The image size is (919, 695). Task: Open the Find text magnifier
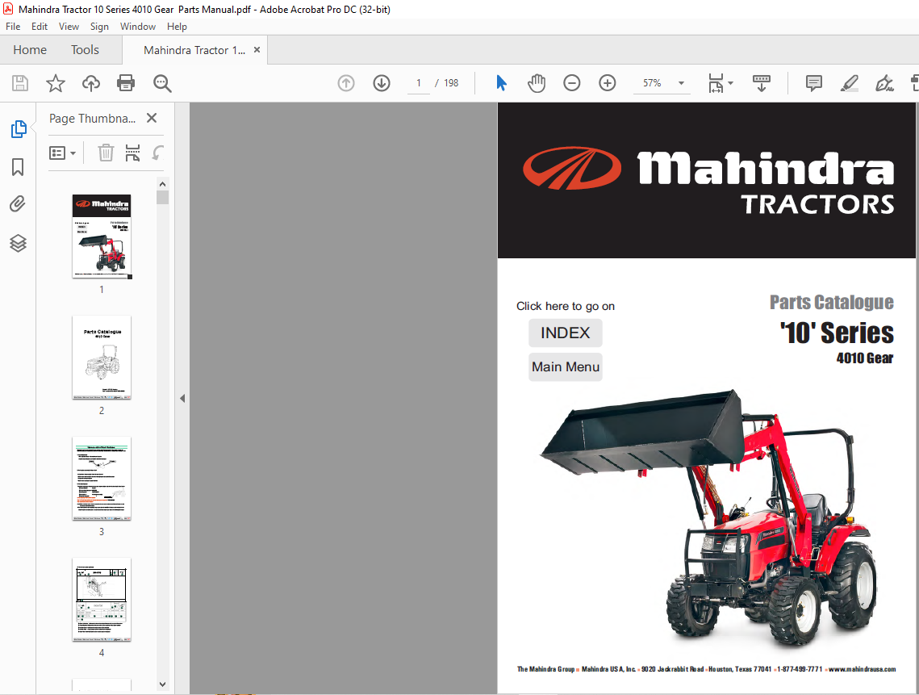162,83
